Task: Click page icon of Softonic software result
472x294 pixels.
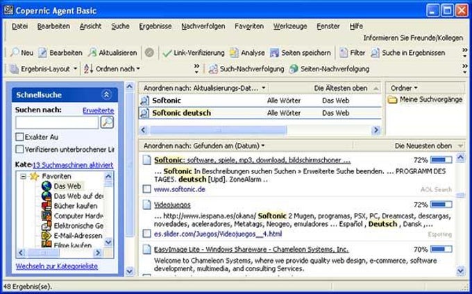Action: 146,160
